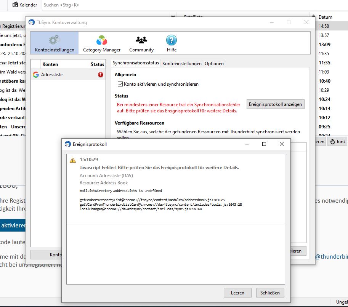
Task: Toggle Konto aktivieren und synchronisieren checkbox
Action: (120, 84)
